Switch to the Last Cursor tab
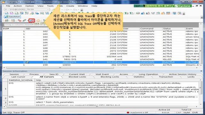Screen dimensions: 205x115 click(18, 77)
